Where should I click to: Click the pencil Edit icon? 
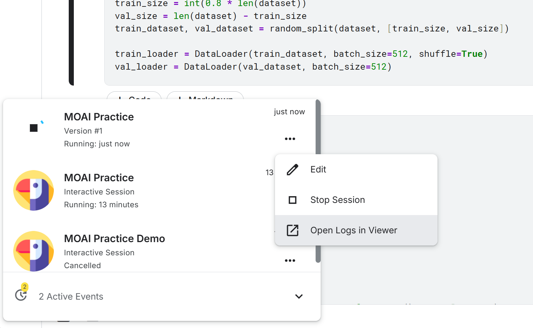coord(293,169)
